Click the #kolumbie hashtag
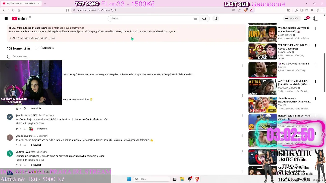 pyautogui.click(x=53, y=28)
